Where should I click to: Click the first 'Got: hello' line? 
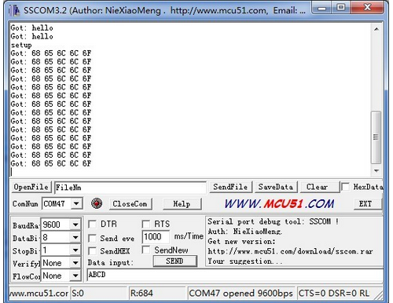pyautogui.click(x=31, y=27)
